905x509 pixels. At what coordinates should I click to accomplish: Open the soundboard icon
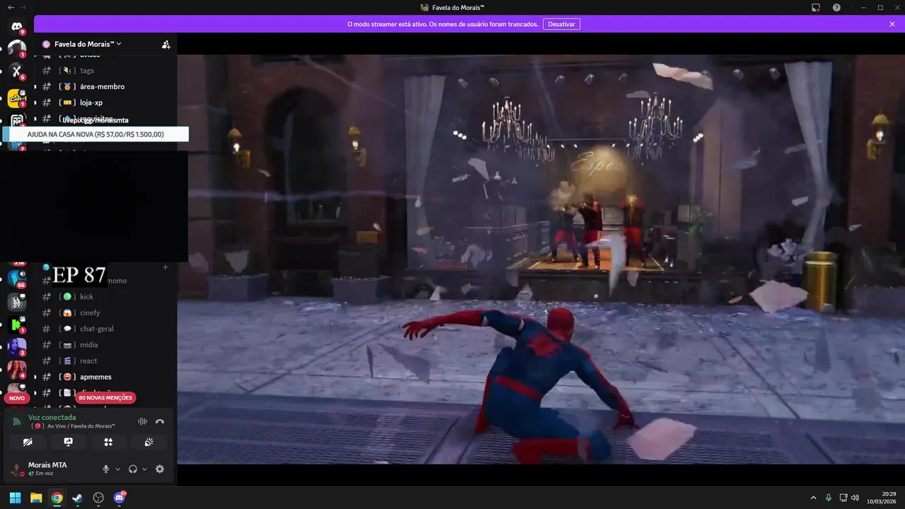pyautogui.click(x=148, y=442)
